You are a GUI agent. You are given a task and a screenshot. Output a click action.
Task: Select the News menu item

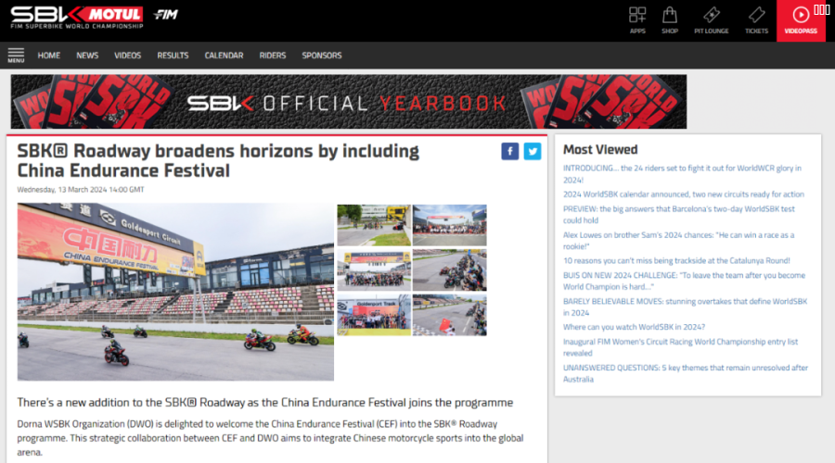pyautogui.click(x=87, y=56)
